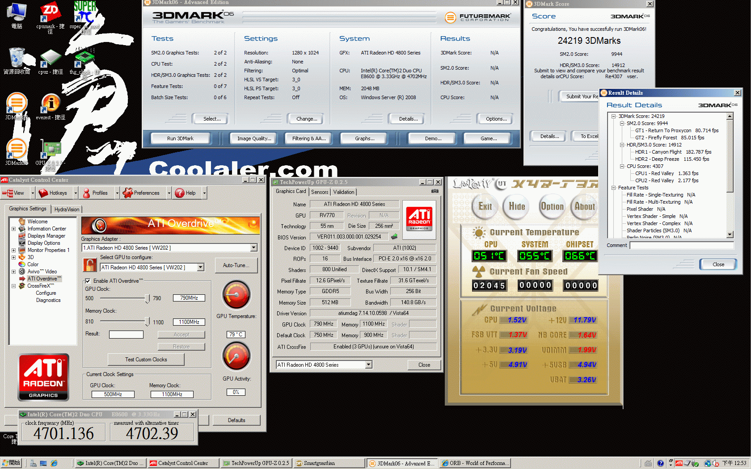Expand the 3D node in Catalyst tree

[x=13, y=257]
